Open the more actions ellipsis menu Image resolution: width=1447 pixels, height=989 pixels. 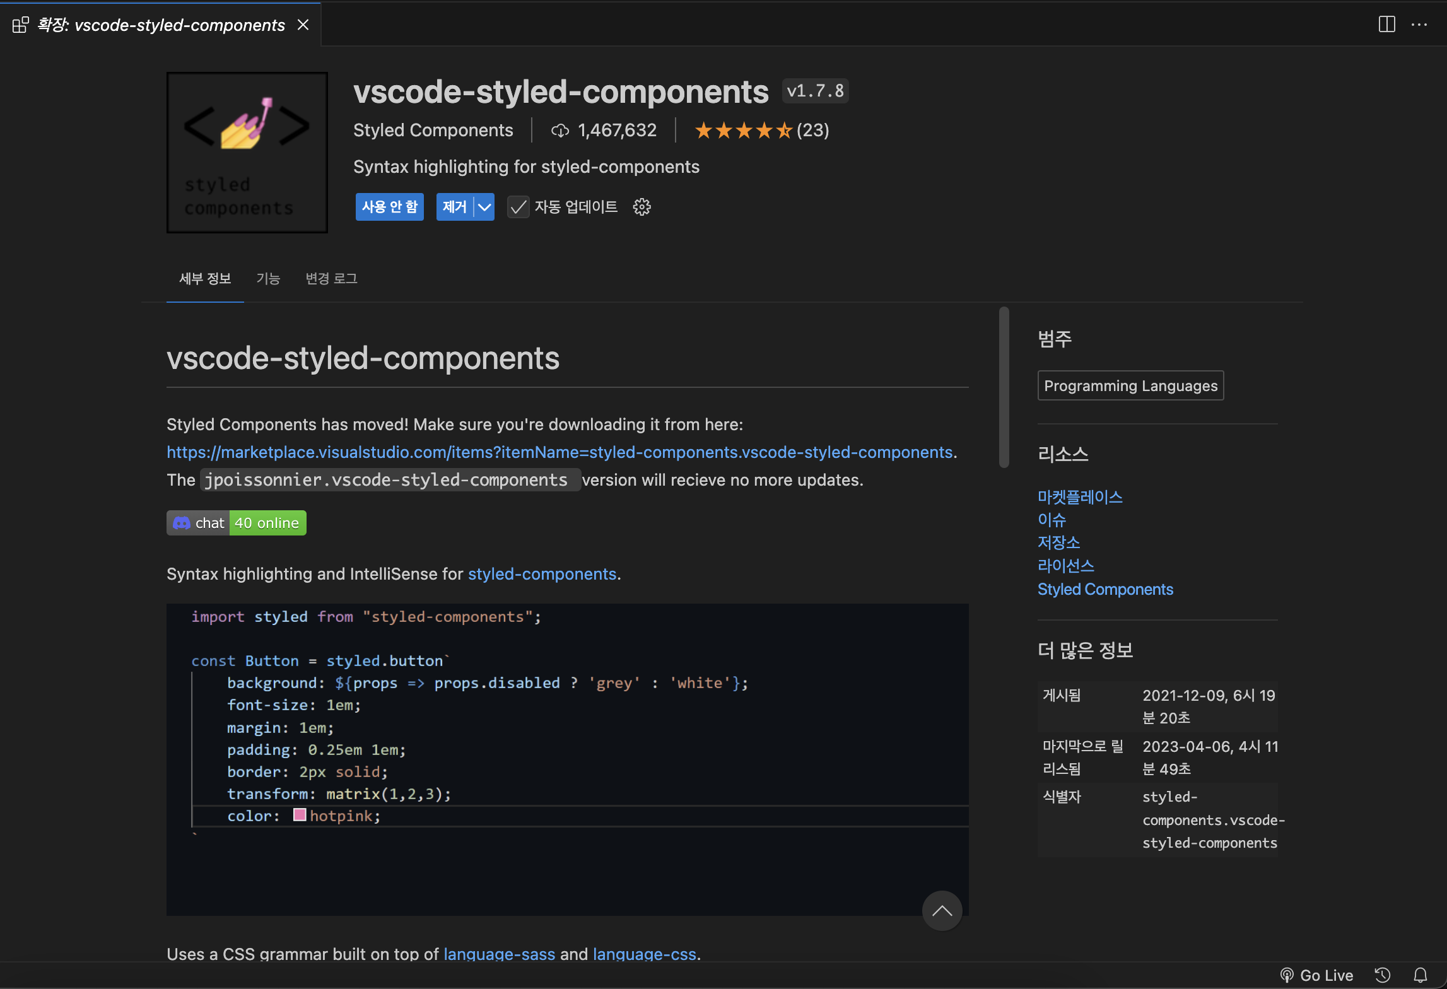pyautogui.click(x=1419, y=25)
